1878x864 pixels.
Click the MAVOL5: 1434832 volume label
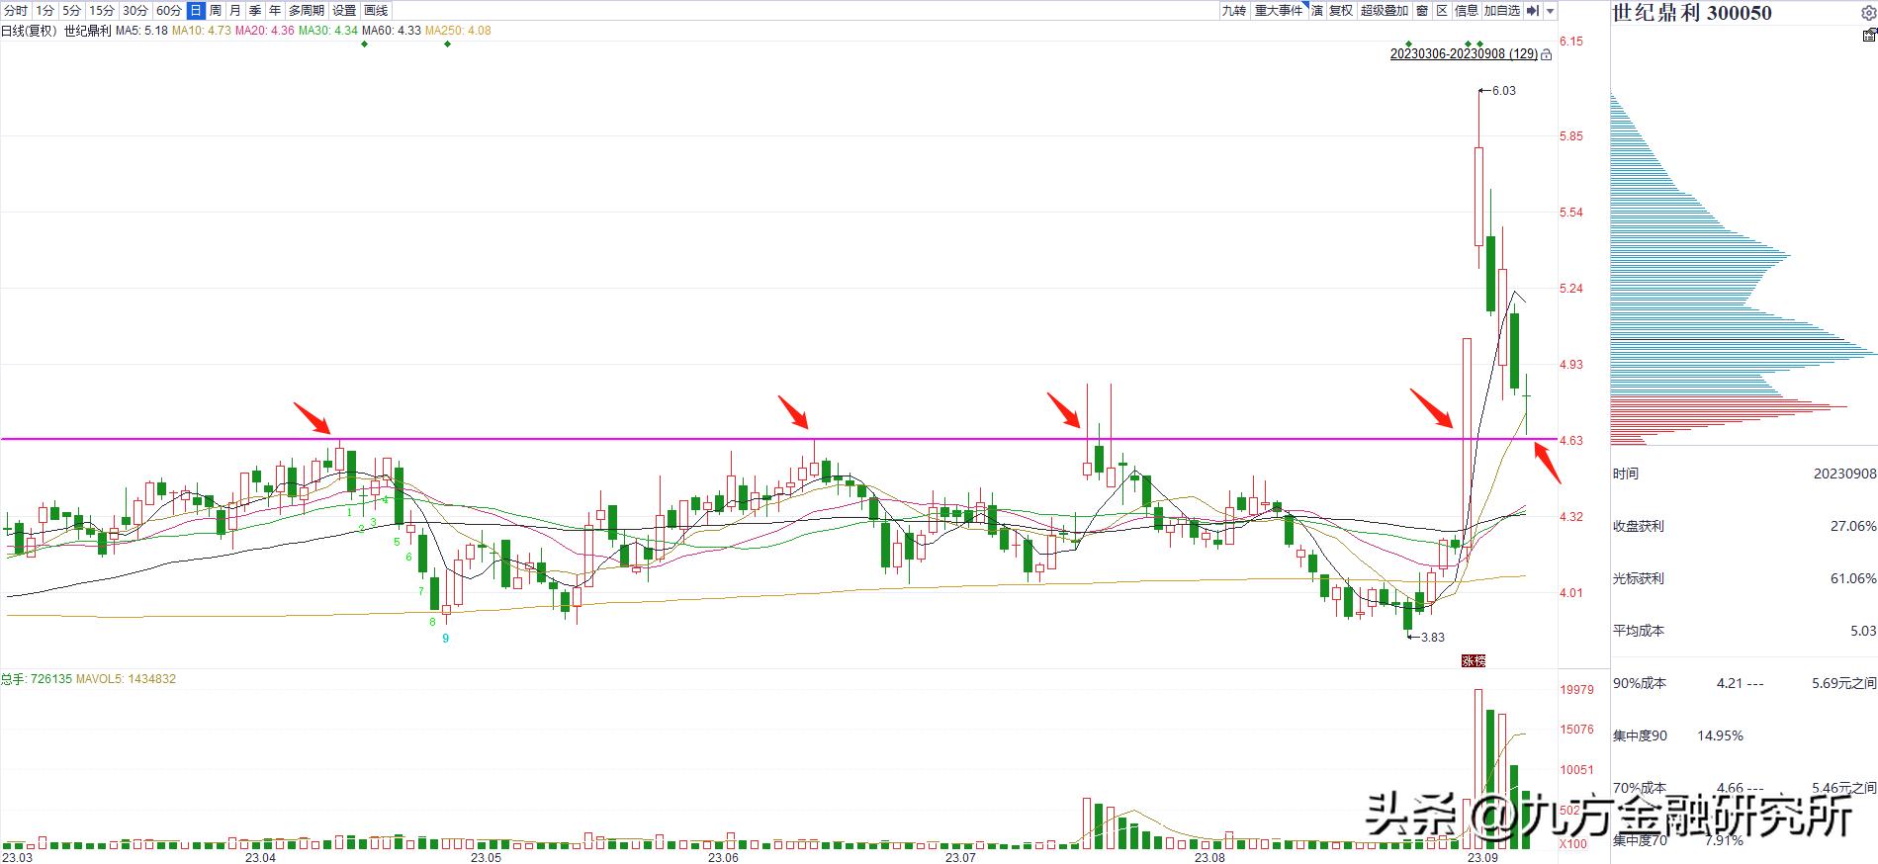(x=127, y=679)
